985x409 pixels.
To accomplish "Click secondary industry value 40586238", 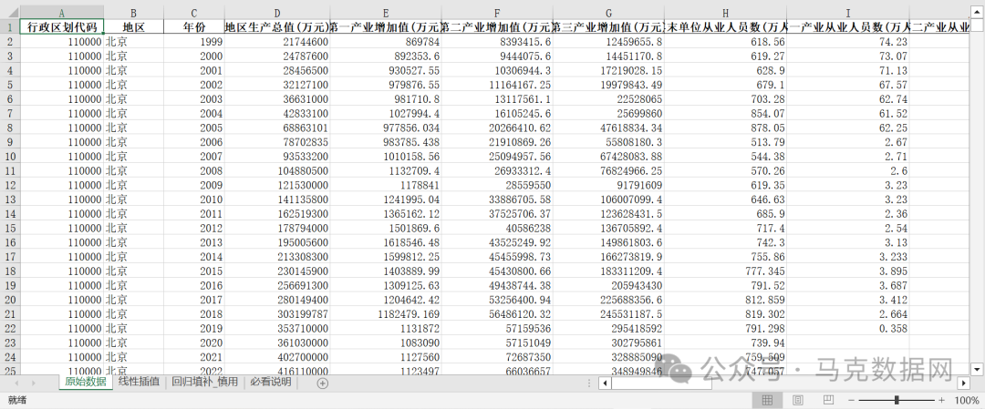I will click(x=496, y=227).
